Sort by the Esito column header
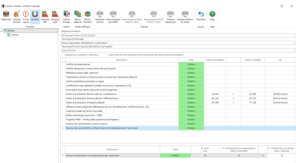This screenshot has width=296, height=163. 191,60
